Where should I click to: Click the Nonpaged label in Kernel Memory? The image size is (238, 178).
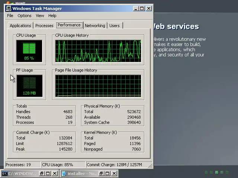tap(93, 149)
